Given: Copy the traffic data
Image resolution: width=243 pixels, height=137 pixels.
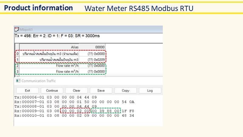Looking at the screenshot, I should (125, 90).
